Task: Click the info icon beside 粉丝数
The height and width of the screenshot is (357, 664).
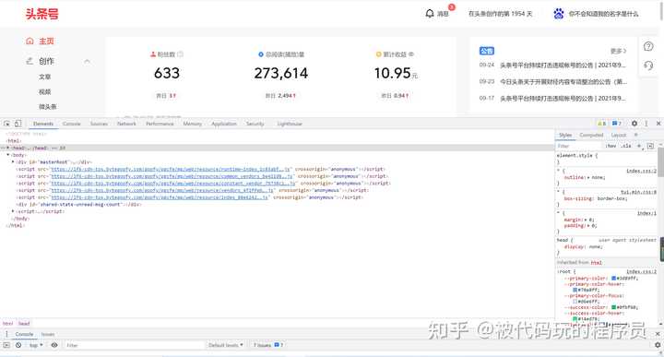Action: coord(181,54)
